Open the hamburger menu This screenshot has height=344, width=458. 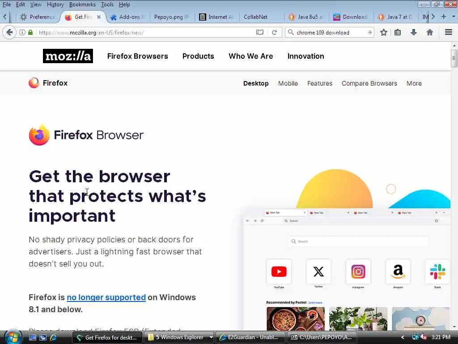coord(449,32)
